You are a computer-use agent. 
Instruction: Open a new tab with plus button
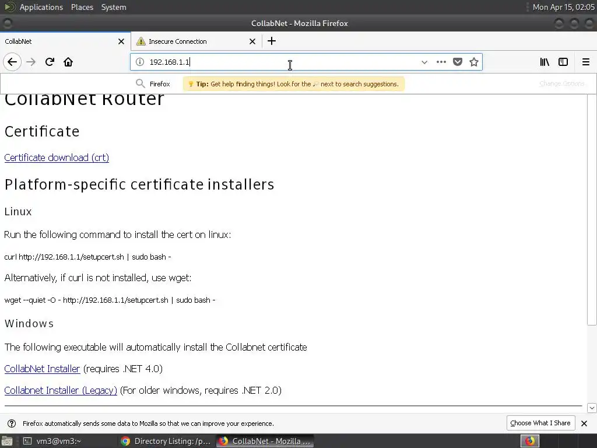tap(272, 41)
